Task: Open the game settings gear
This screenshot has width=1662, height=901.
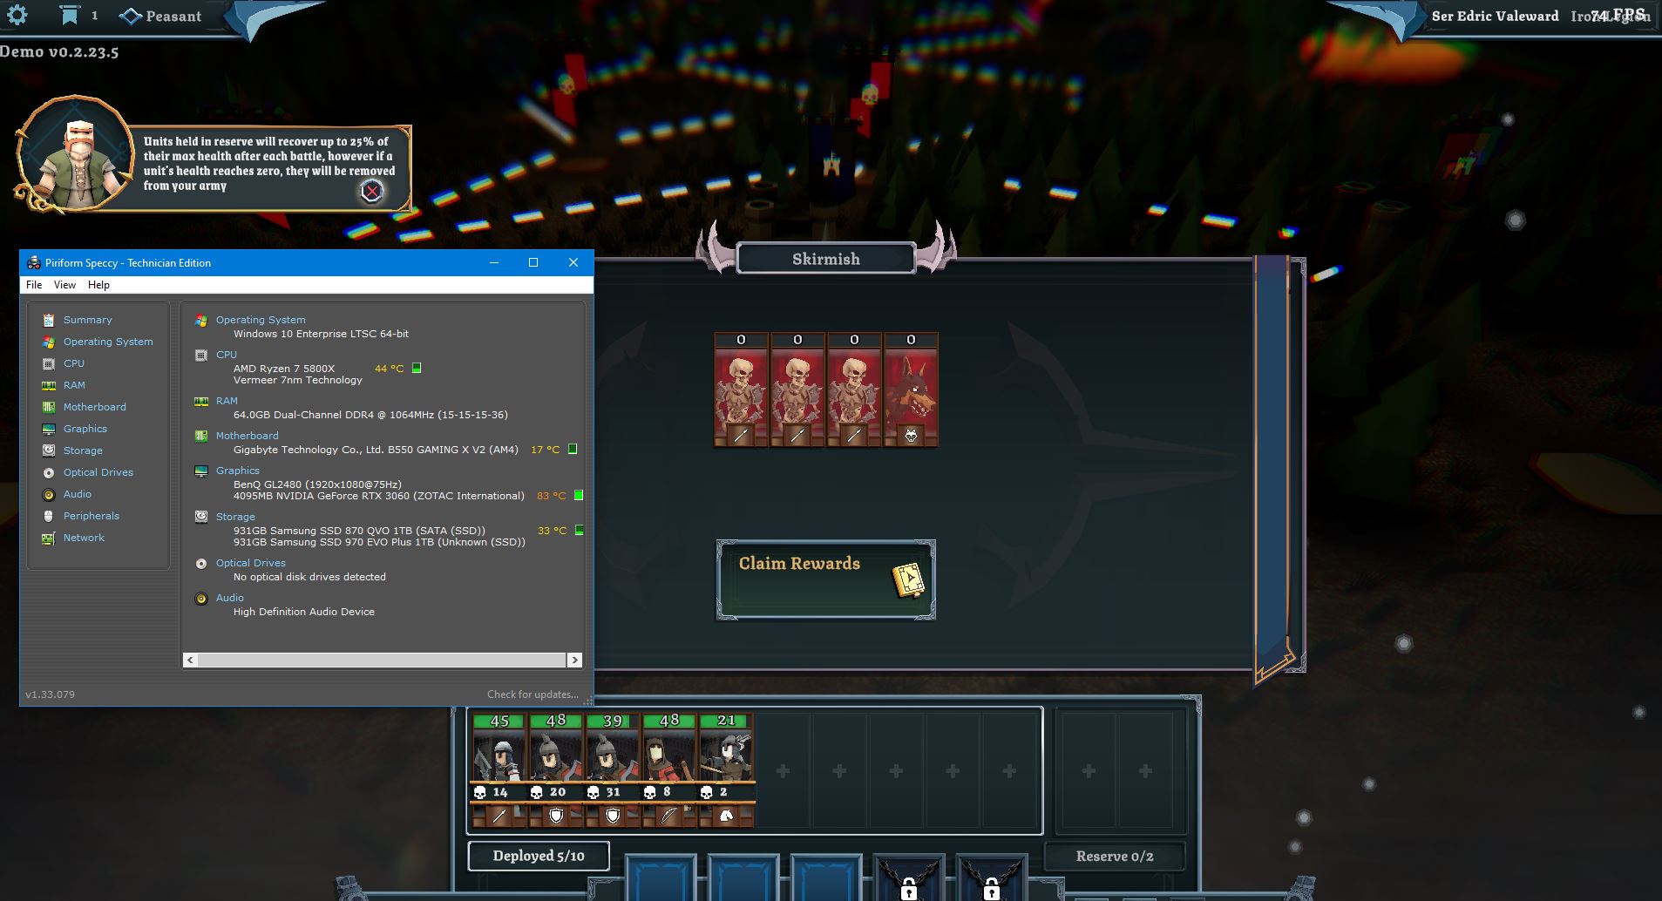Action: tap(17, 15)
